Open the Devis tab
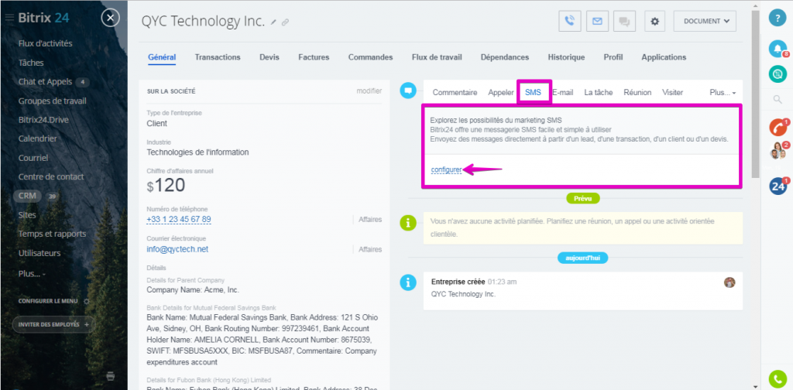 tap(269, 57)
